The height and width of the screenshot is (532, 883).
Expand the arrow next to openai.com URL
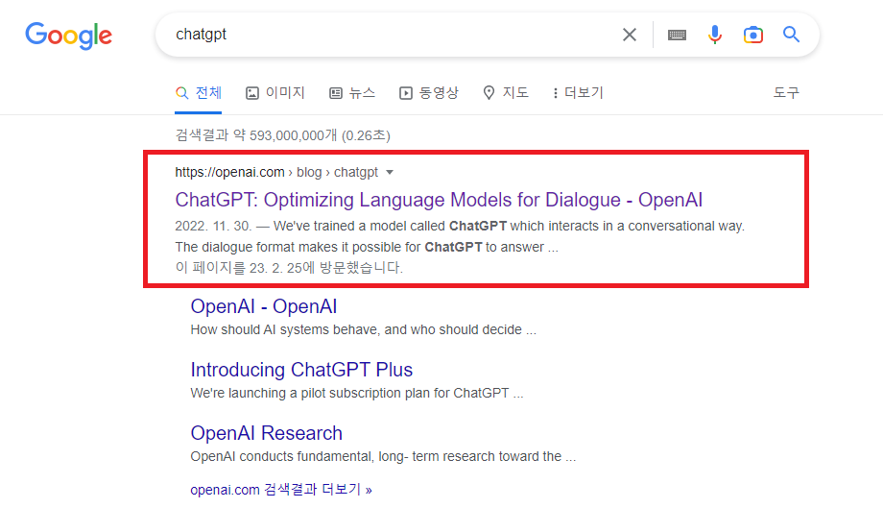pyautogui.click(x=390, y=173)
